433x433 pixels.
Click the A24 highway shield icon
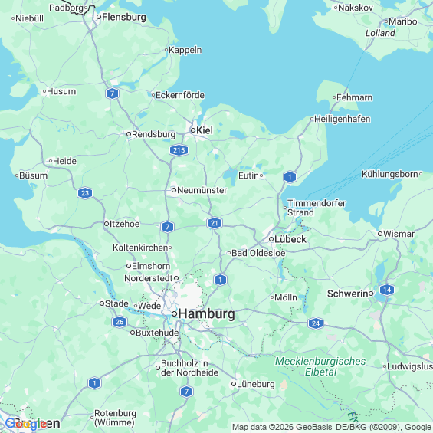click(x=316, y=323)
